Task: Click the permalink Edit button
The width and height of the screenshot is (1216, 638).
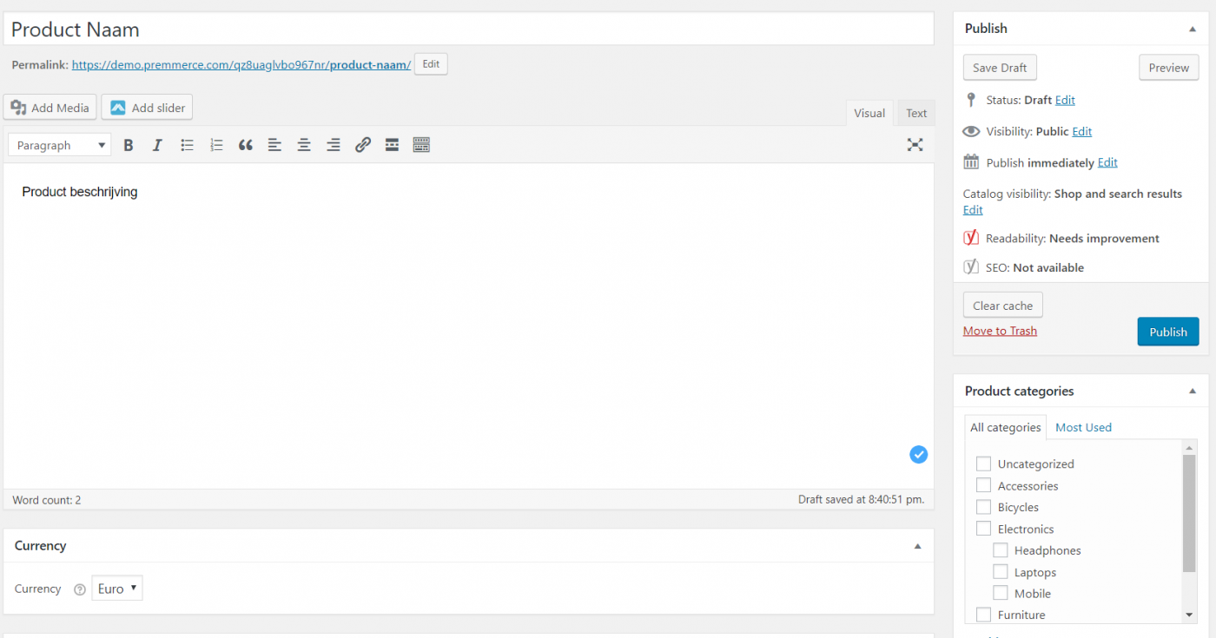Action: (x=431, y=64)
